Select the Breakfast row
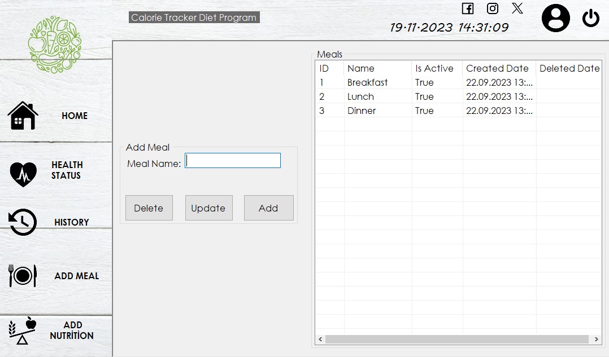 [458, 82]
